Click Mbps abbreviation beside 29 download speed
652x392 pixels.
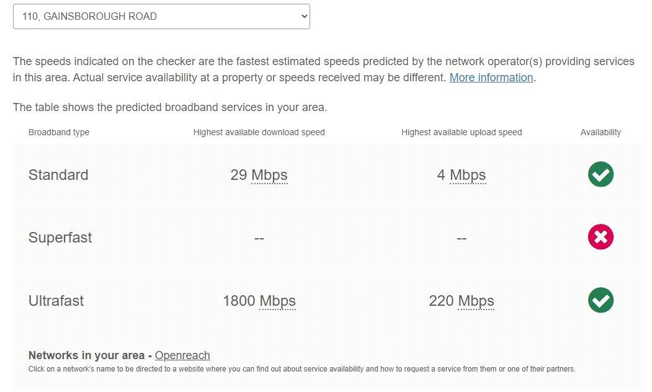coord(269,175)
